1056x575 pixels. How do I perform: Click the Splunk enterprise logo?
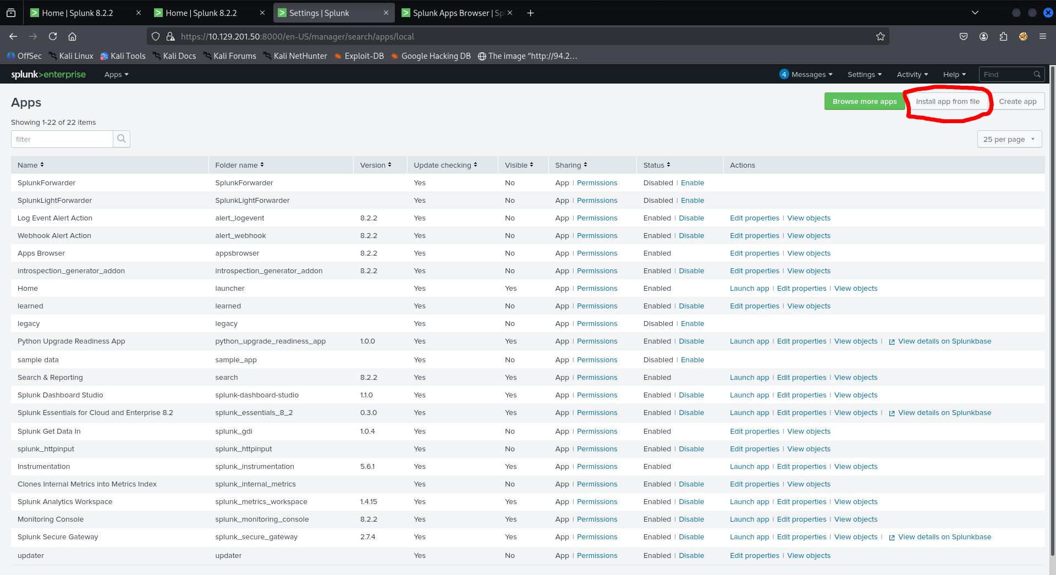[x=48, y=74]
